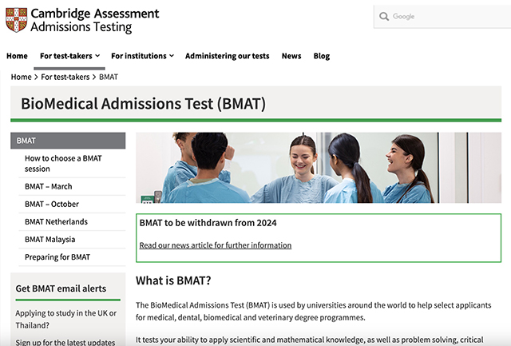Expand the For test-takers dropdown
This screenshot has height=346, width=511.
pyautogui.click(x=69, y=56)
